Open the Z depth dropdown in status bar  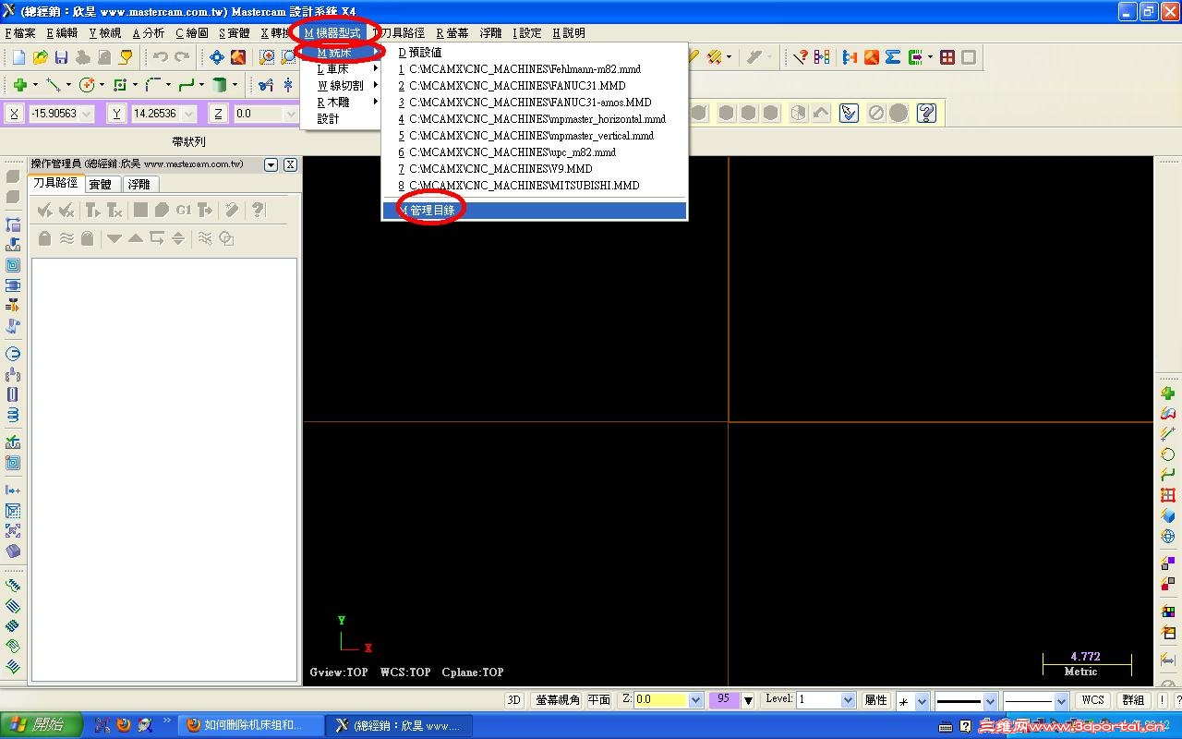[696, 700]
